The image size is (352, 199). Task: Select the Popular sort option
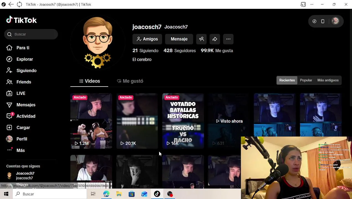[306, 80]
